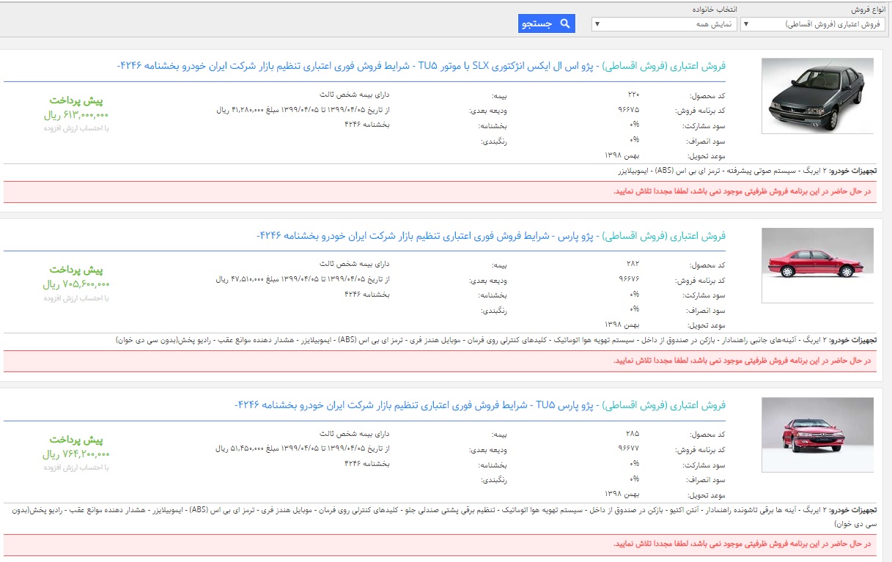
Task: Click sales program code ۹۶۶۷۷
Action: (x=629, y=449)
